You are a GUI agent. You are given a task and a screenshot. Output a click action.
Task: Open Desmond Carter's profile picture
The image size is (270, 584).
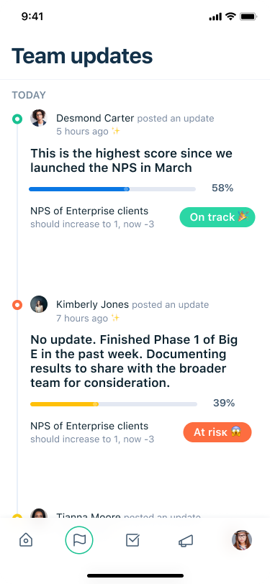tap(39, 118)
